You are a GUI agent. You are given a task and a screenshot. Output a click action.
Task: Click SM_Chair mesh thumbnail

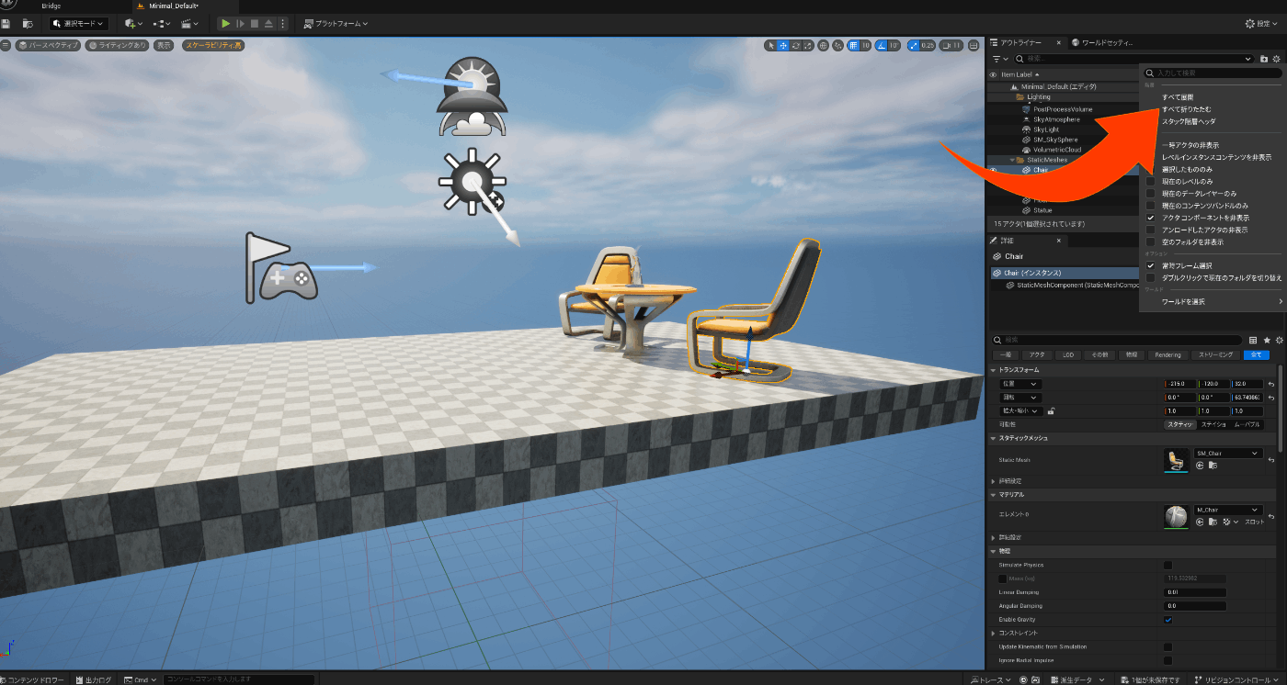(1176, 460)
